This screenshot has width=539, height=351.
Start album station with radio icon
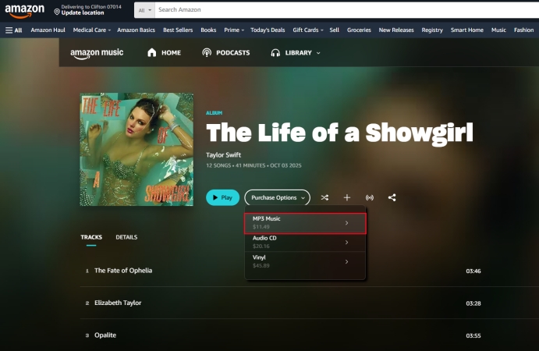(370, 197)
